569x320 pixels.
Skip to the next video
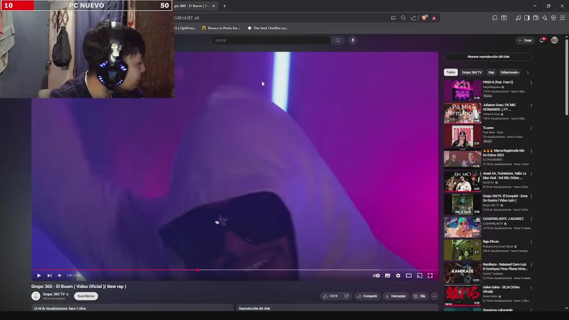[x=49, y=276]
